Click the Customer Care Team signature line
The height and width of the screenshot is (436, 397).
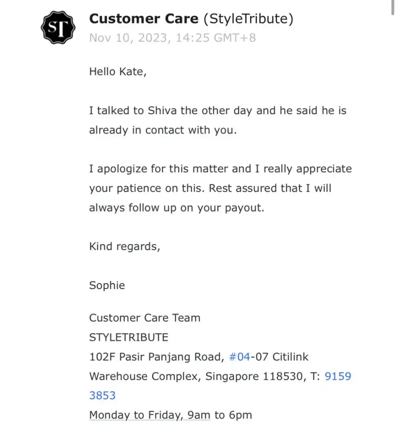[x=145, y=318]
